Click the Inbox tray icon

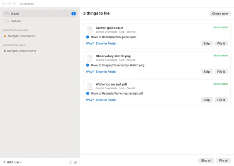tap(7, 14)
